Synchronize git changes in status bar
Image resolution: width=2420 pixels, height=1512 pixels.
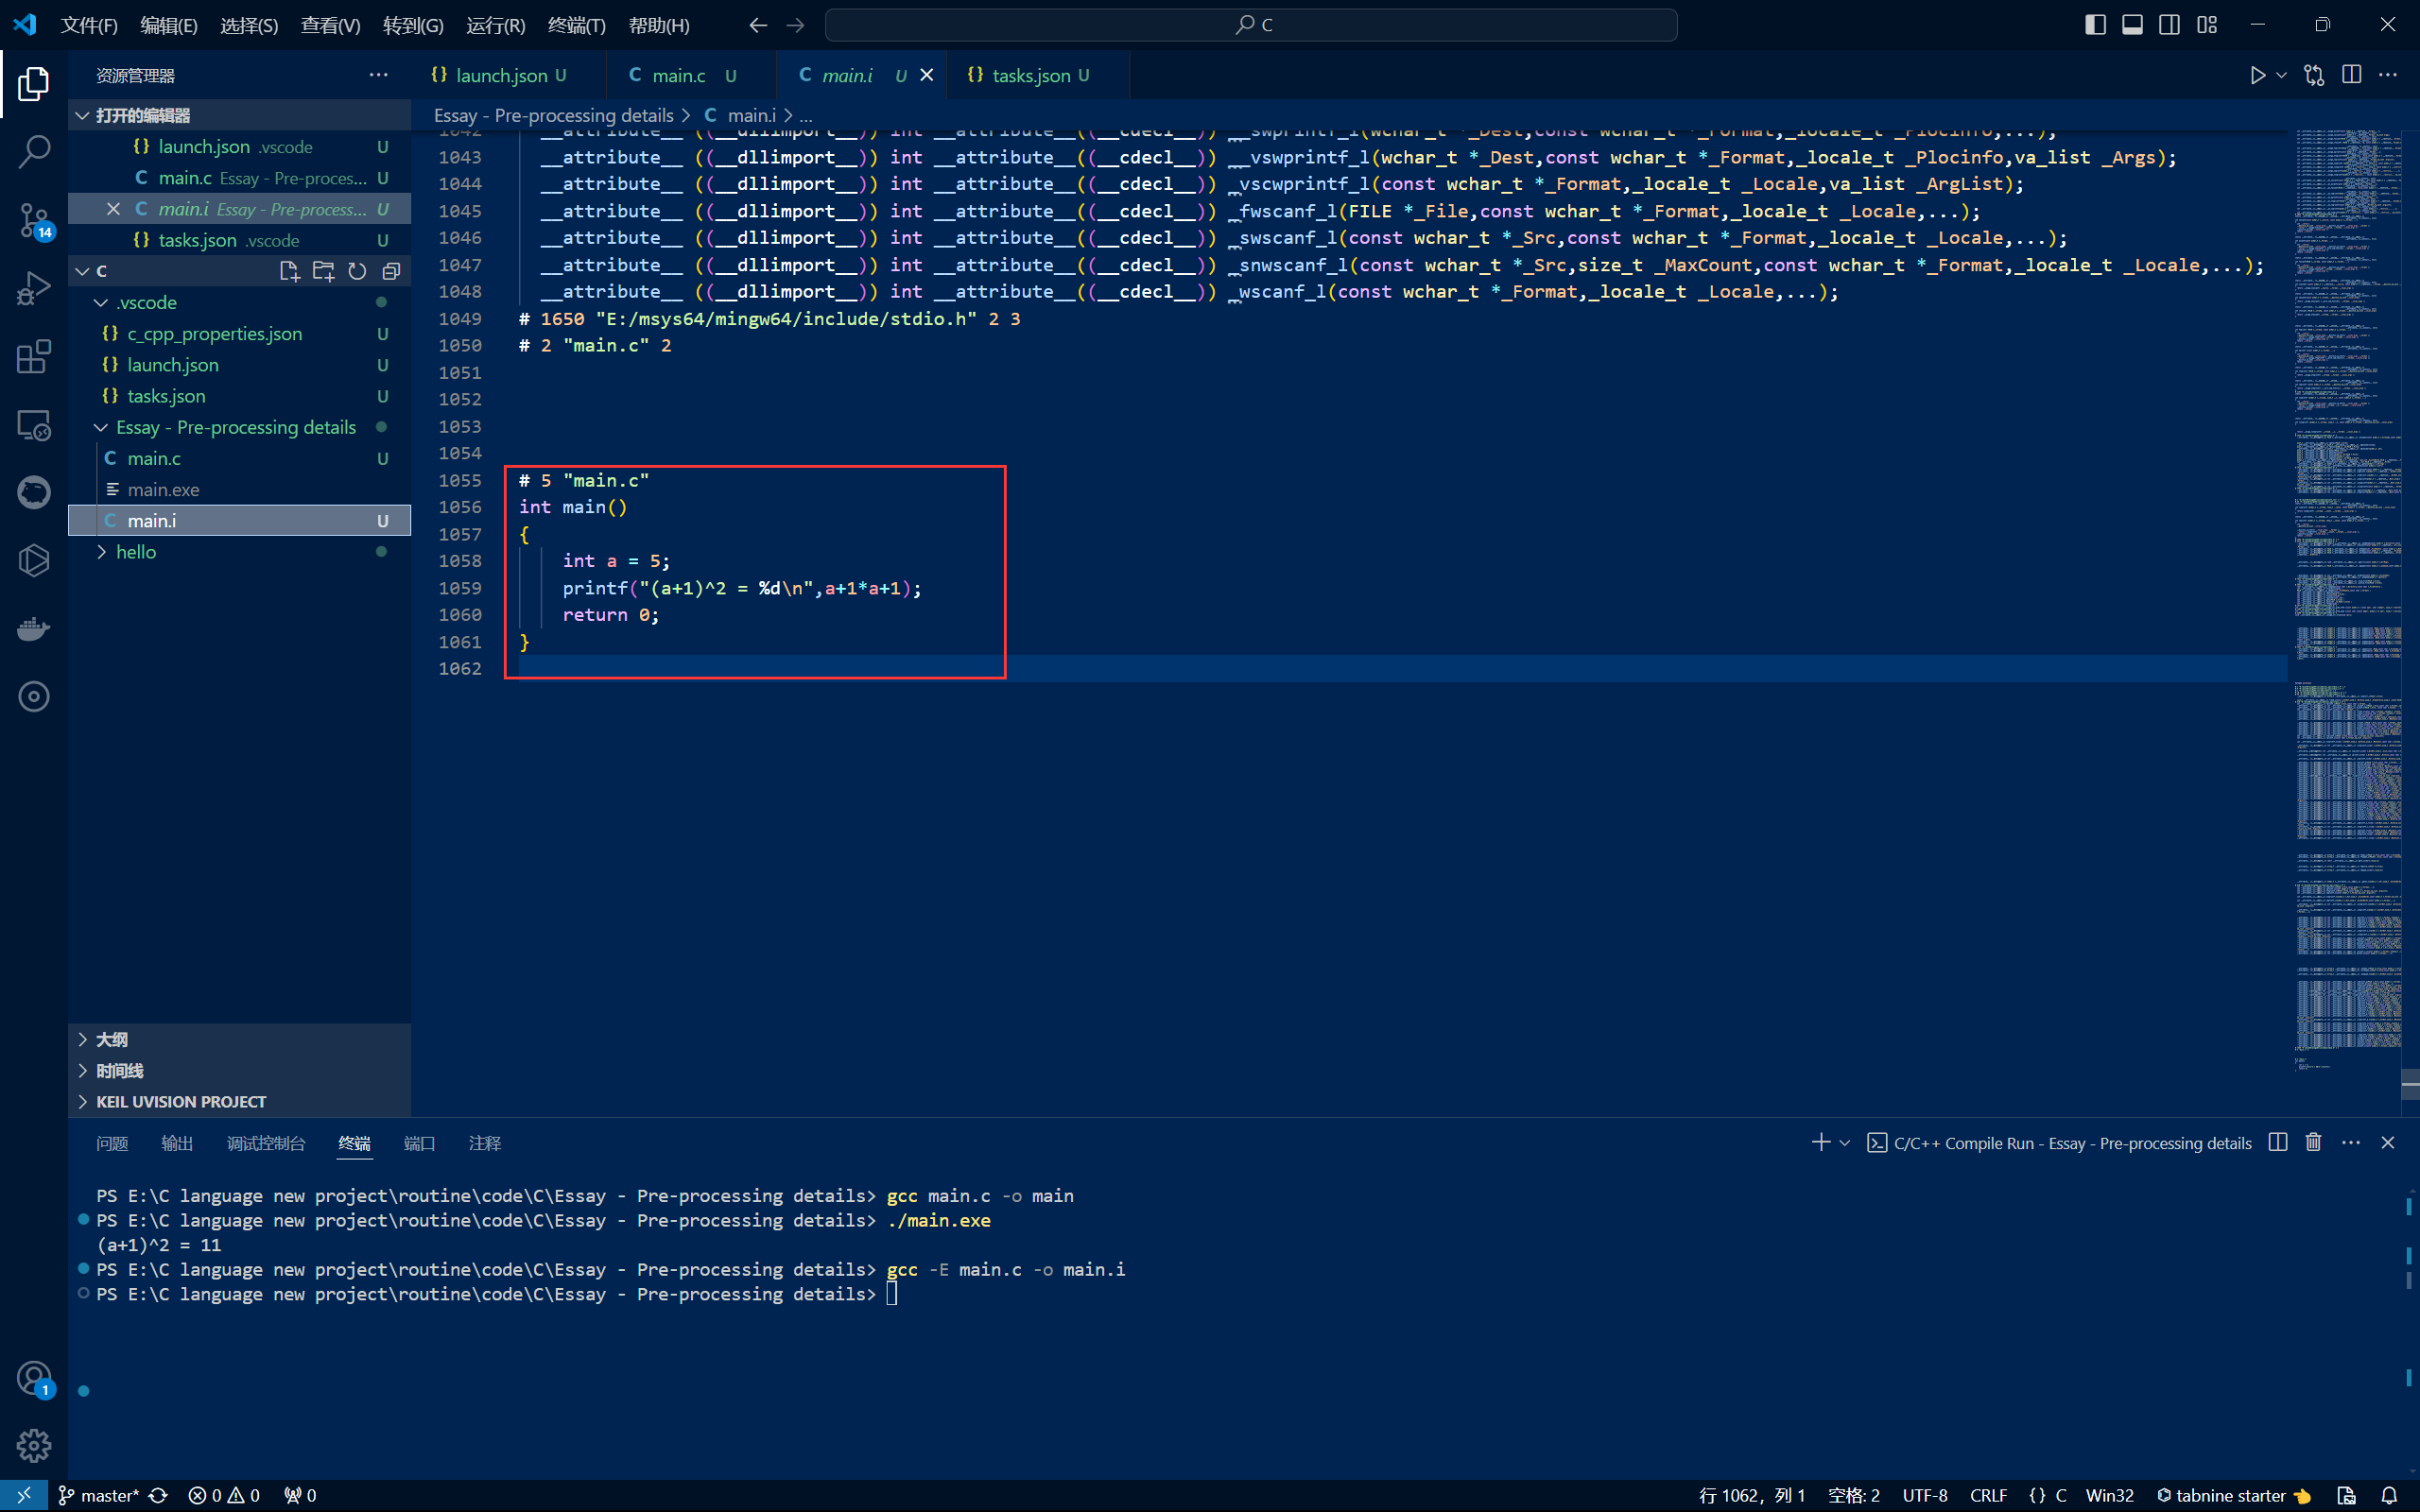(x=158, y=1495)
